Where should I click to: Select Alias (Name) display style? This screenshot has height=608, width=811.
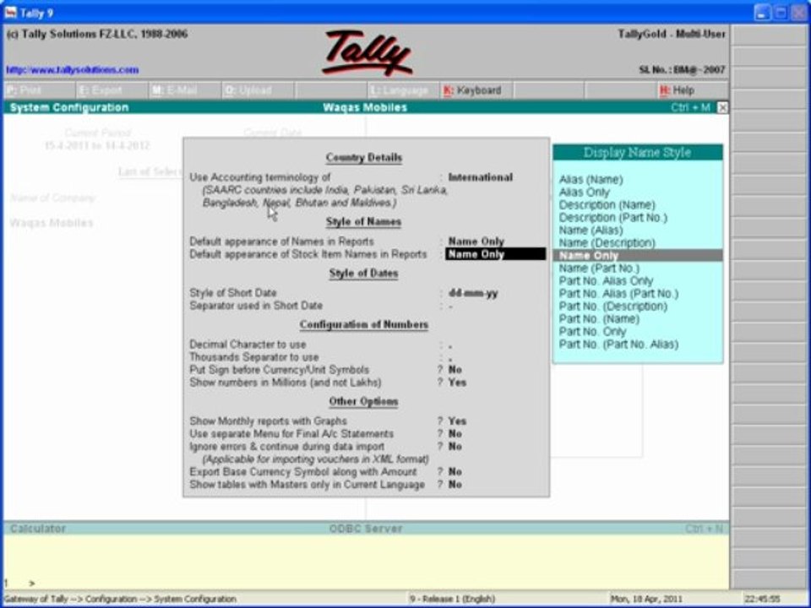591,179
